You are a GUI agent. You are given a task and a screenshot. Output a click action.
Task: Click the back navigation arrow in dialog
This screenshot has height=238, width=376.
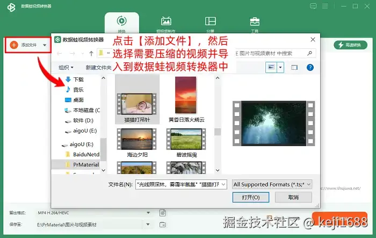(x=60, y=54)
